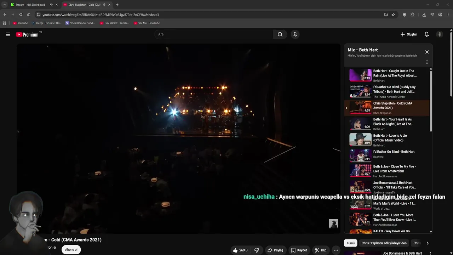Play Beth Hart - Your Heart Is As Black As Night

387,124
